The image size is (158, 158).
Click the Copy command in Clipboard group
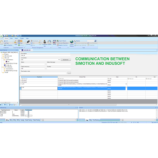coord(6,43)
